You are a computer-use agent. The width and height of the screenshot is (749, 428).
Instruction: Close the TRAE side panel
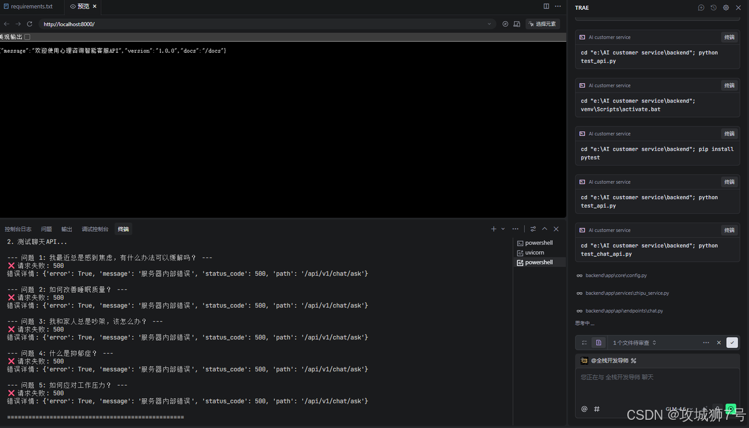point(738,8)
